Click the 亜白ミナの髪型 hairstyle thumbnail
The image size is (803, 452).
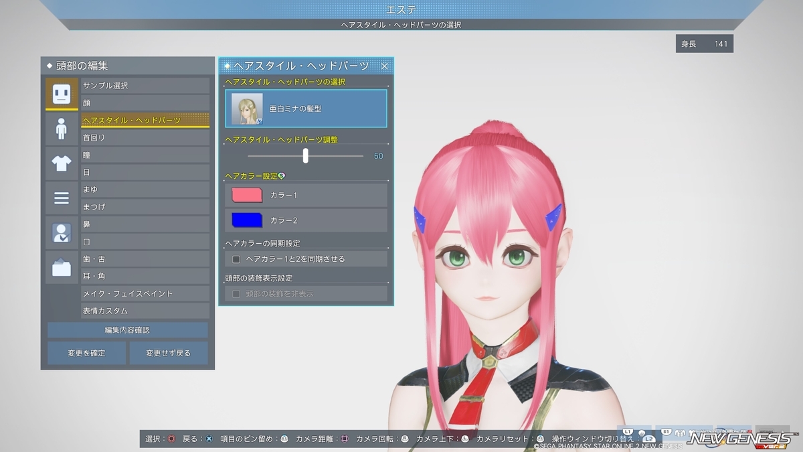[248, 108]
